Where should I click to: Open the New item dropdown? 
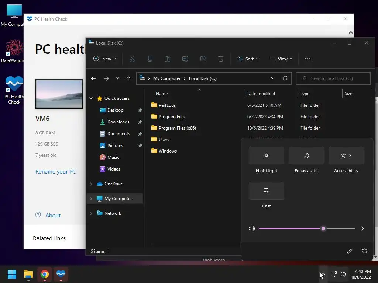pos(105,59)
